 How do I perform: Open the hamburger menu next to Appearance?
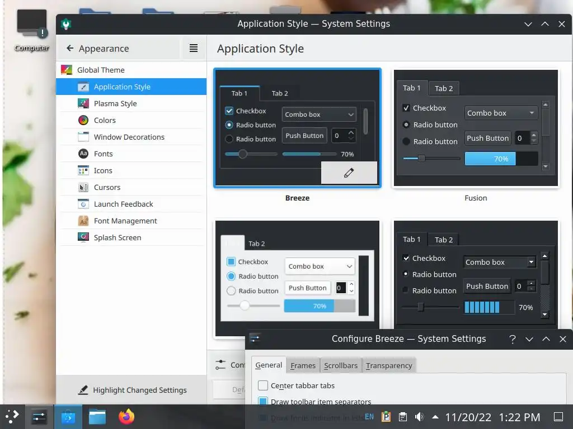pyautogui.click(x=194, y=48)
